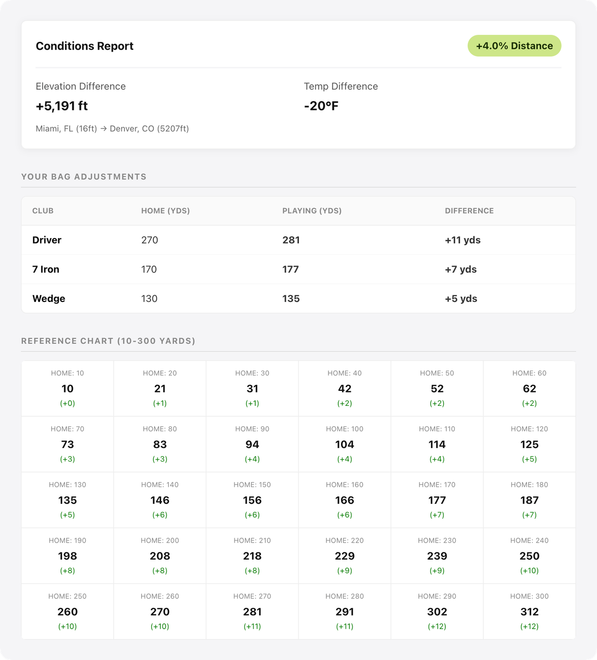Click the HOME: 150 cell showing 156
The image size is (597, 660).
coord(252,500)
